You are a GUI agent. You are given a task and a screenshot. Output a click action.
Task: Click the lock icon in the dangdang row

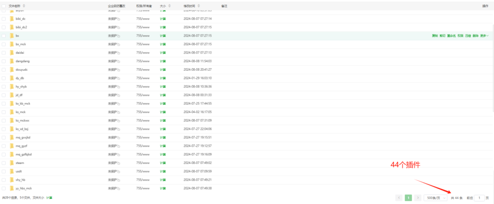tap(119, 61)
